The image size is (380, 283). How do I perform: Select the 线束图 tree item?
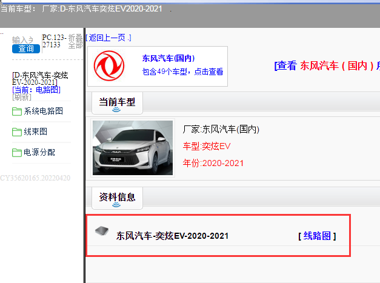click(x=35, y=132)
